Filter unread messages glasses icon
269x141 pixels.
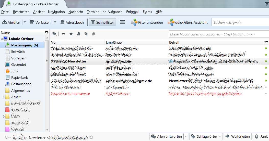point(63,34)
